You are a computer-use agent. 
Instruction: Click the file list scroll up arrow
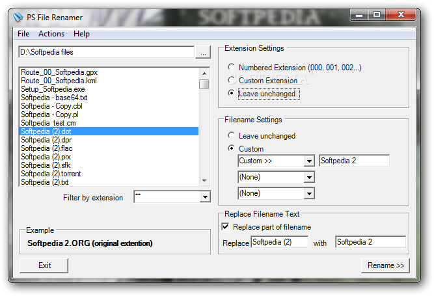(204, 74)
